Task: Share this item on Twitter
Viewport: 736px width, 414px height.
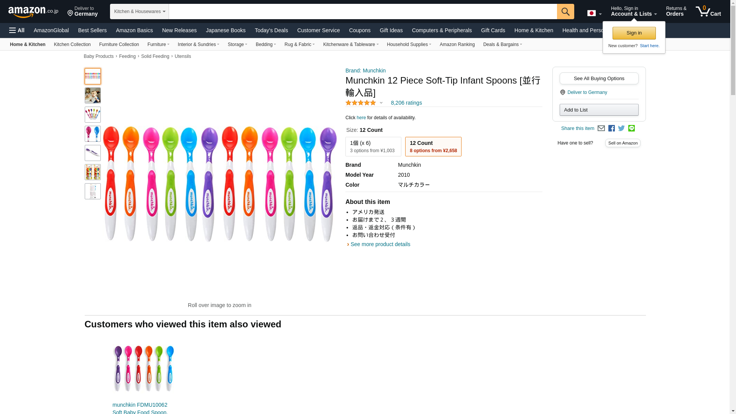Action: tap(621, 128)
